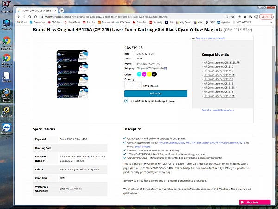Open the Gmail bookmark
The width and height of the screenshot is (278, 209).
[22, 22]
